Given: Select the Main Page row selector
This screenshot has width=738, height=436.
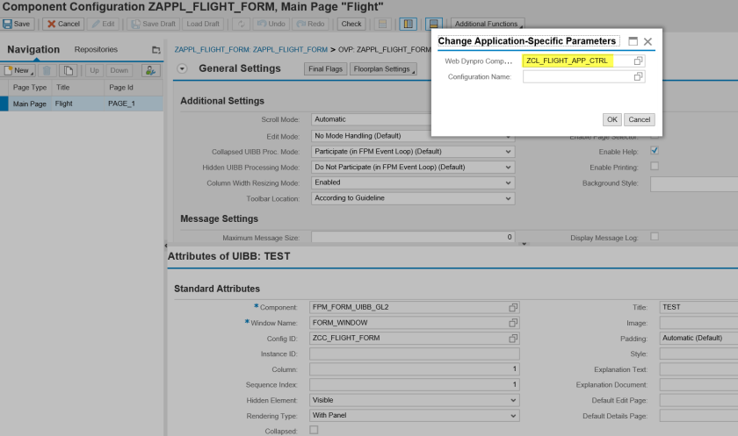Looking at the screenshot, I should 4,104.
